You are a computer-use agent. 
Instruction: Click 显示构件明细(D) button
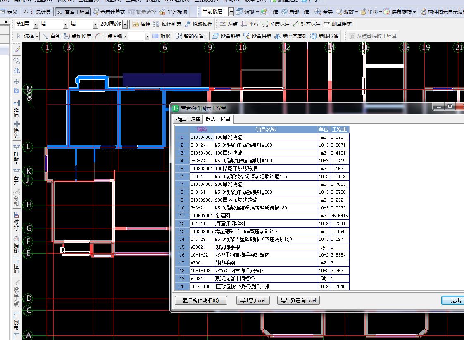click(201, 300)
